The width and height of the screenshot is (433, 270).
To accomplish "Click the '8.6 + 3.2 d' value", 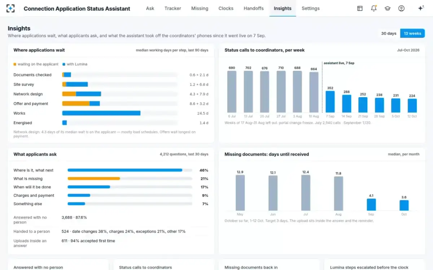I will click(199, 104).
